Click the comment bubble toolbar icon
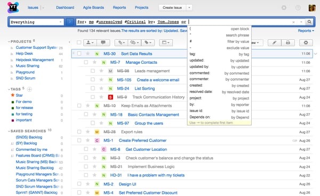Viewport: 320px width, 196px height. [103, 42]
